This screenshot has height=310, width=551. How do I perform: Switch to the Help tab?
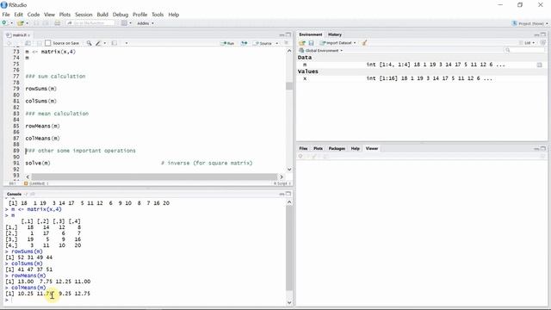tap(356, 148)
